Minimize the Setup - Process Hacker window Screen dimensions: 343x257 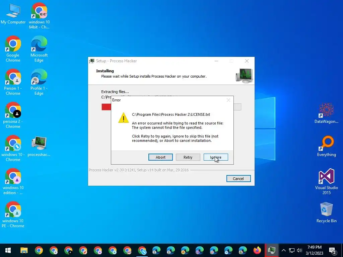(216, 61)
